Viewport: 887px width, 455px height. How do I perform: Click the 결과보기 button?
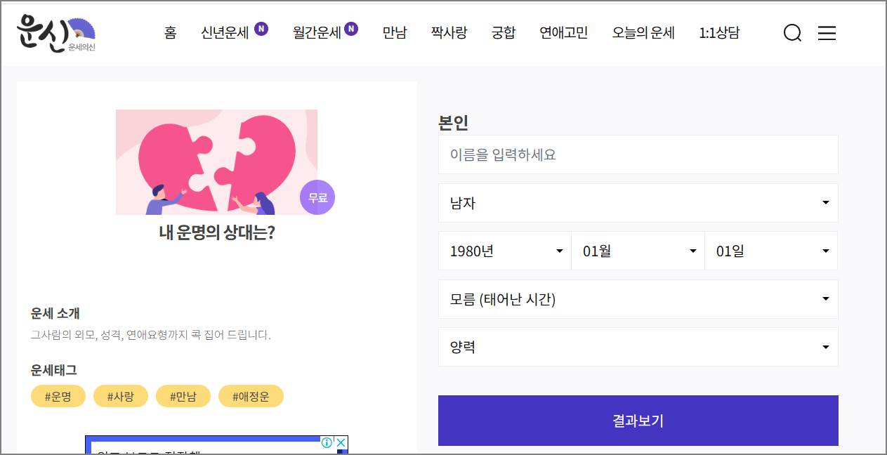[x=638, y=420]
